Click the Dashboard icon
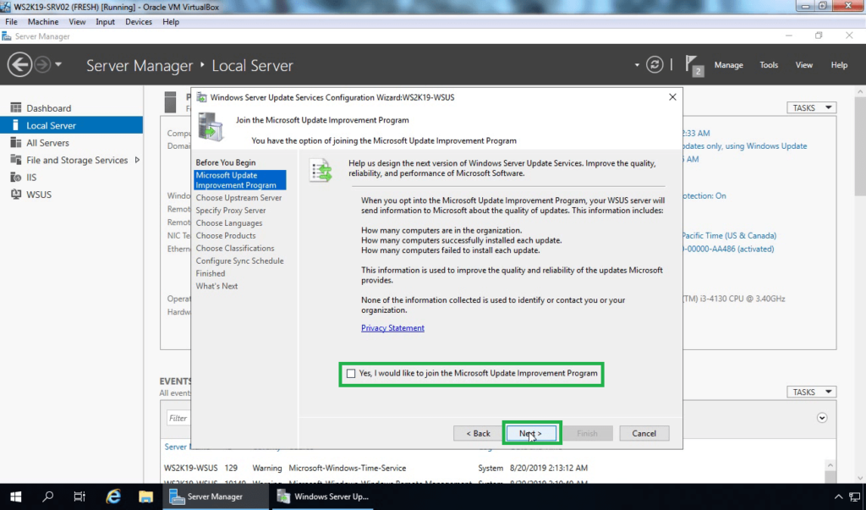 (16, 107)
